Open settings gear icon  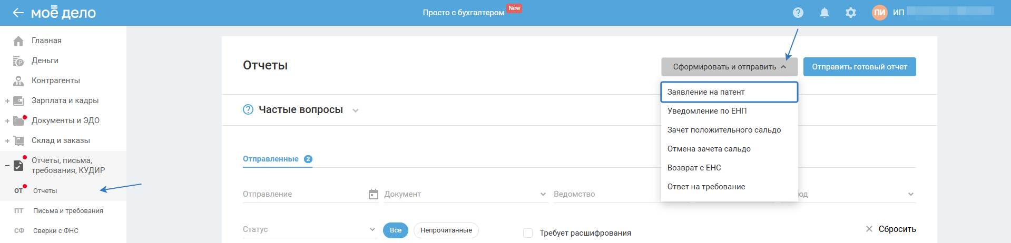tap(851, 13)
